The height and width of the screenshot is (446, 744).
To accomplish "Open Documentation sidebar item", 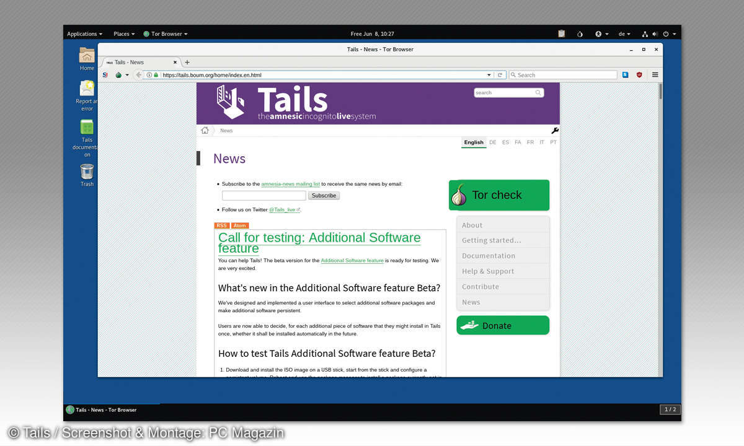I will point(503,256).
